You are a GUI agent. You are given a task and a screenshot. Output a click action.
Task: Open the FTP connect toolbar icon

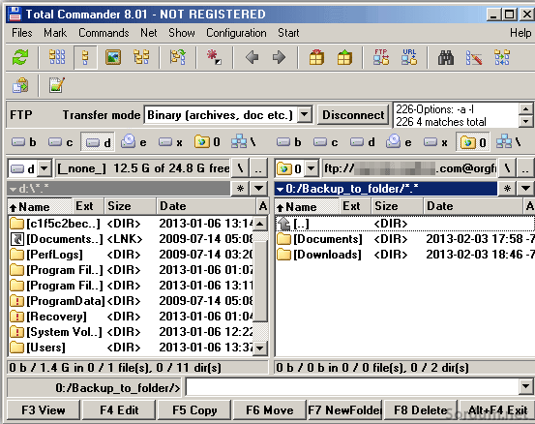click(381, 57)
